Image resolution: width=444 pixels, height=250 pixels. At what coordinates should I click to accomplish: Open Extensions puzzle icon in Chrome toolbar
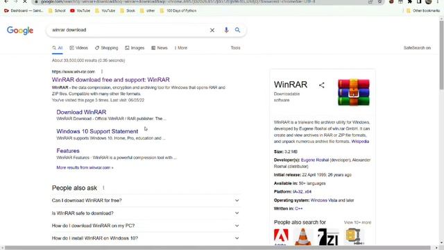(410, 1)
